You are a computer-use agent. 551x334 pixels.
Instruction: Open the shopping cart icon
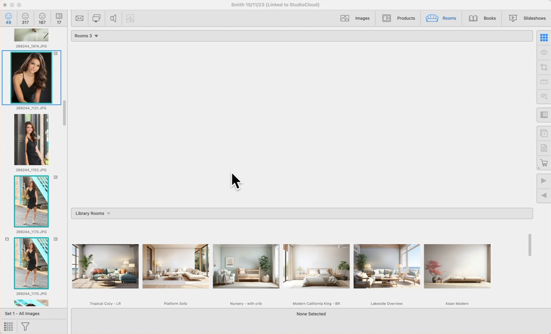pos(544,163)
